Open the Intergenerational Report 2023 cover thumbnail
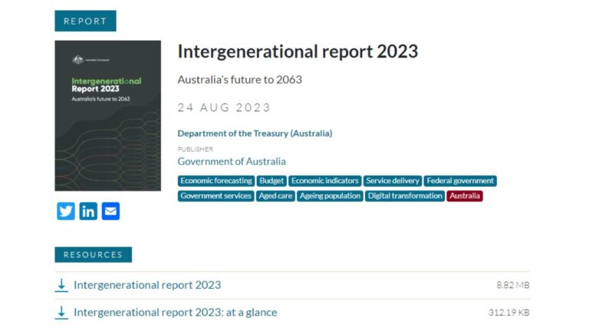The height and width of the screenshot is (331, 589). (x=108, y=116)
